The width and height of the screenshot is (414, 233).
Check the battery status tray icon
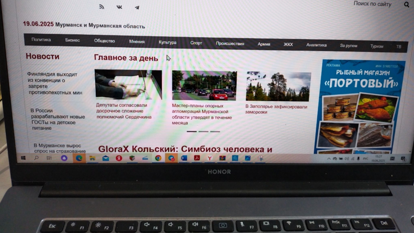click(x=341, y=159)
